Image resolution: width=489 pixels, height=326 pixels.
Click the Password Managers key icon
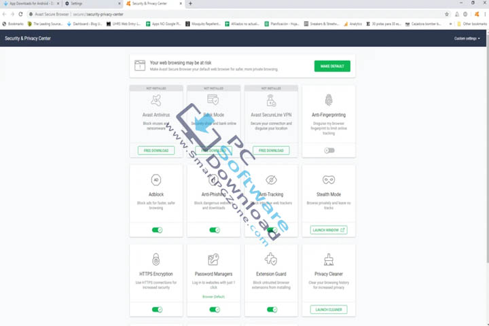point(214,259)
